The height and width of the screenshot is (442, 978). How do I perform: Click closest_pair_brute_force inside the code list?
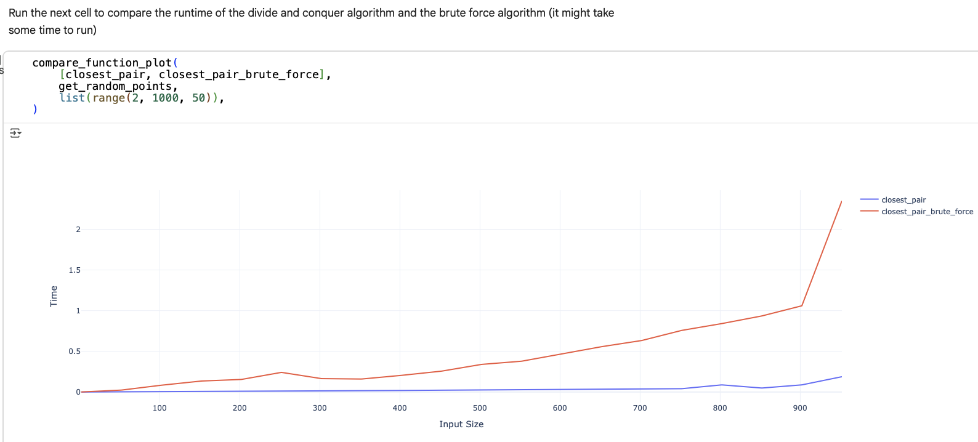pos(239,74)
